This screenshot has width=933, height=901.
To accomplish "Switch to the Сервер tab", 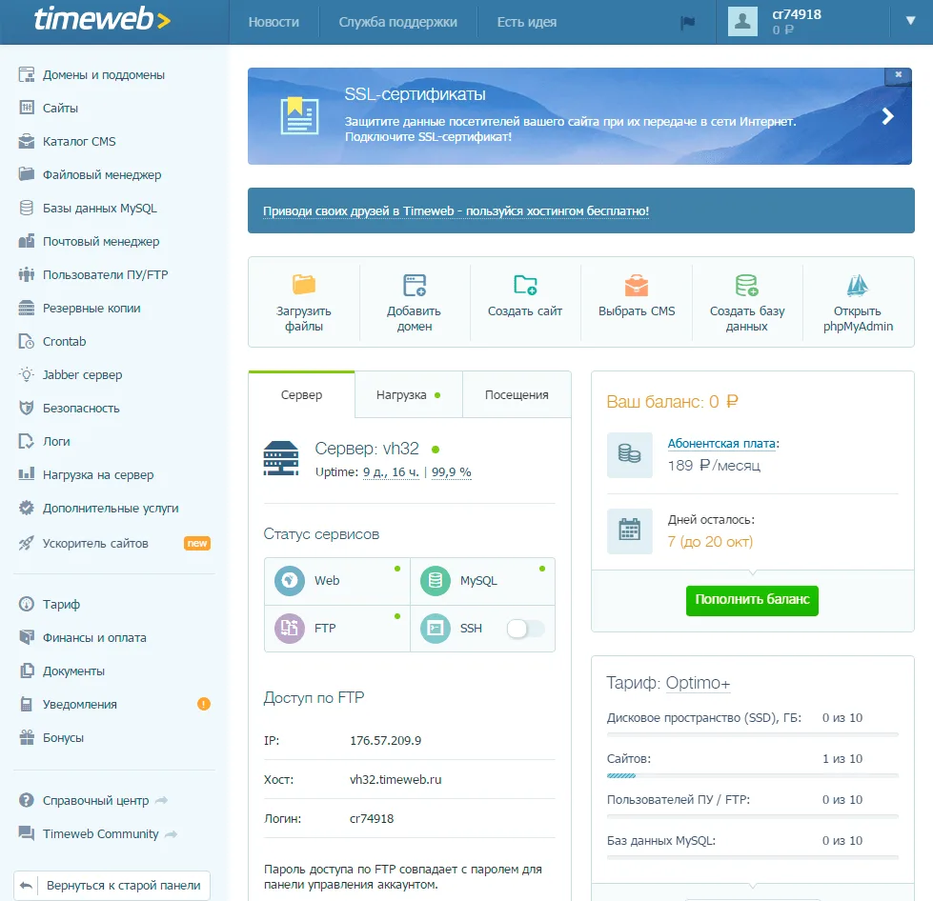I will [302, 395].
